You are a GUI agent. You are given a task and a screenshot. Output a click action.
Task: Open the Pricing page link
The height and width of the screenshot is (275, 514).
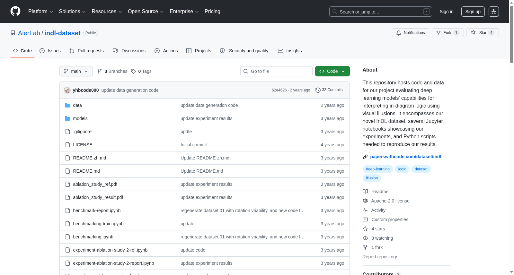coord(212,12)
